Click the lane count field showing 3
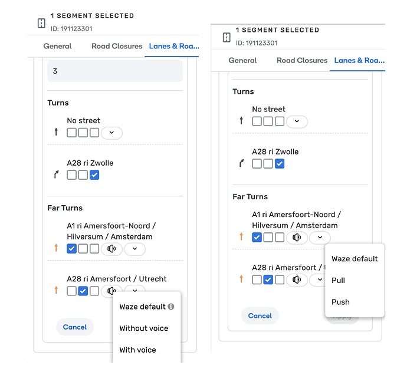407x375 pixels. click(x=115, y=71)
